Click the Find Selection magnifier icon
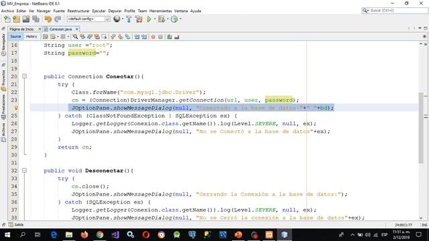Viewport: 429px width, 241px height. tap(75, 37)
